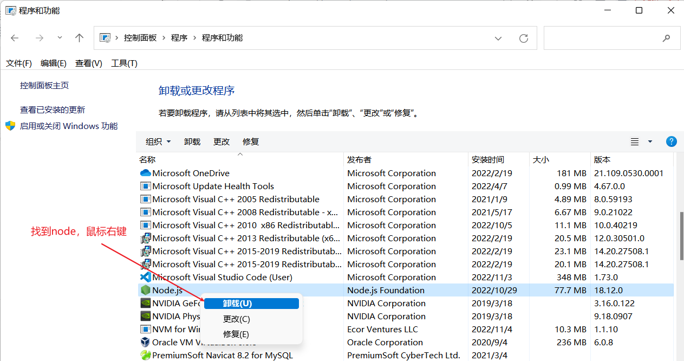Click the Visual C++ 2015-2019 icon, size 23.1 MB
Screen dimensions: 684x361
pyautogui.click(x=145, y=252)
